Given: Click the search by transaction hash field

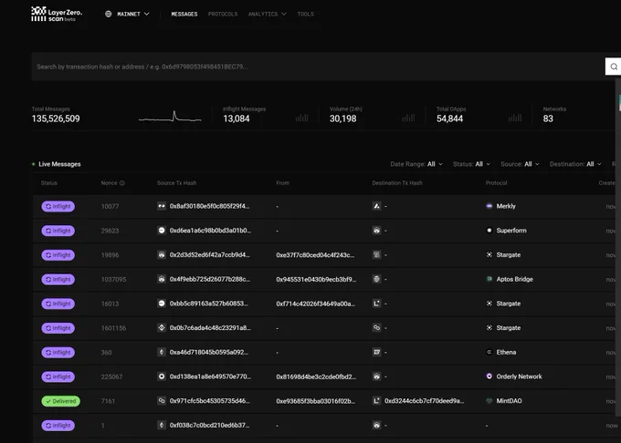Looking at the screenshot, I should (x=318, y=67).
